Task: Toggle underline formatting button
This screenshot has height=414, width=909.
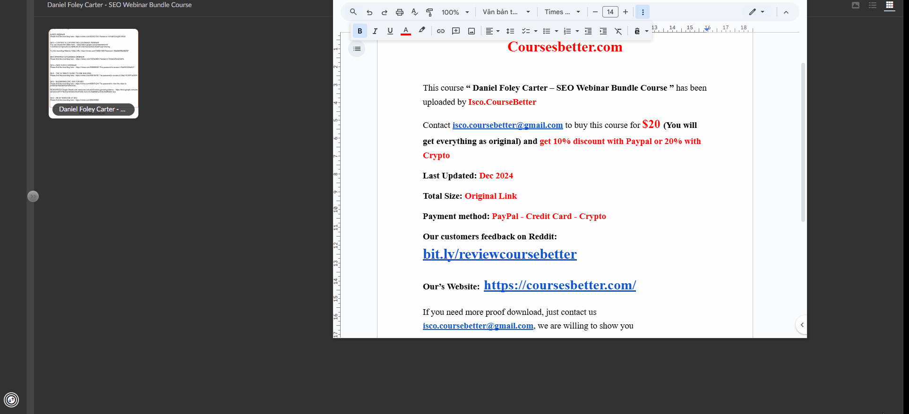Action: click(390, 31)
